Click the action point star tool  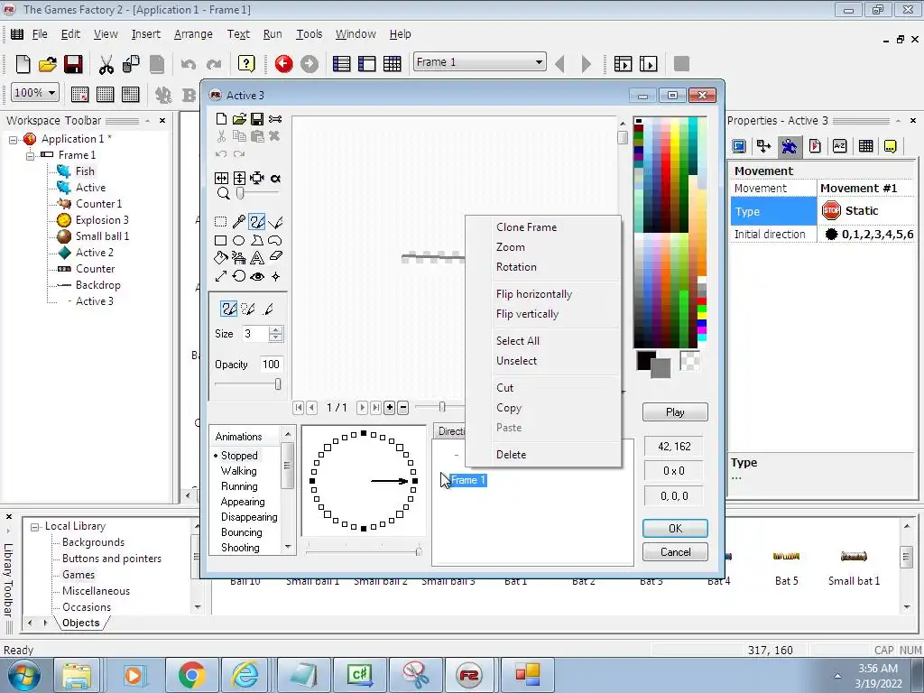275,276
